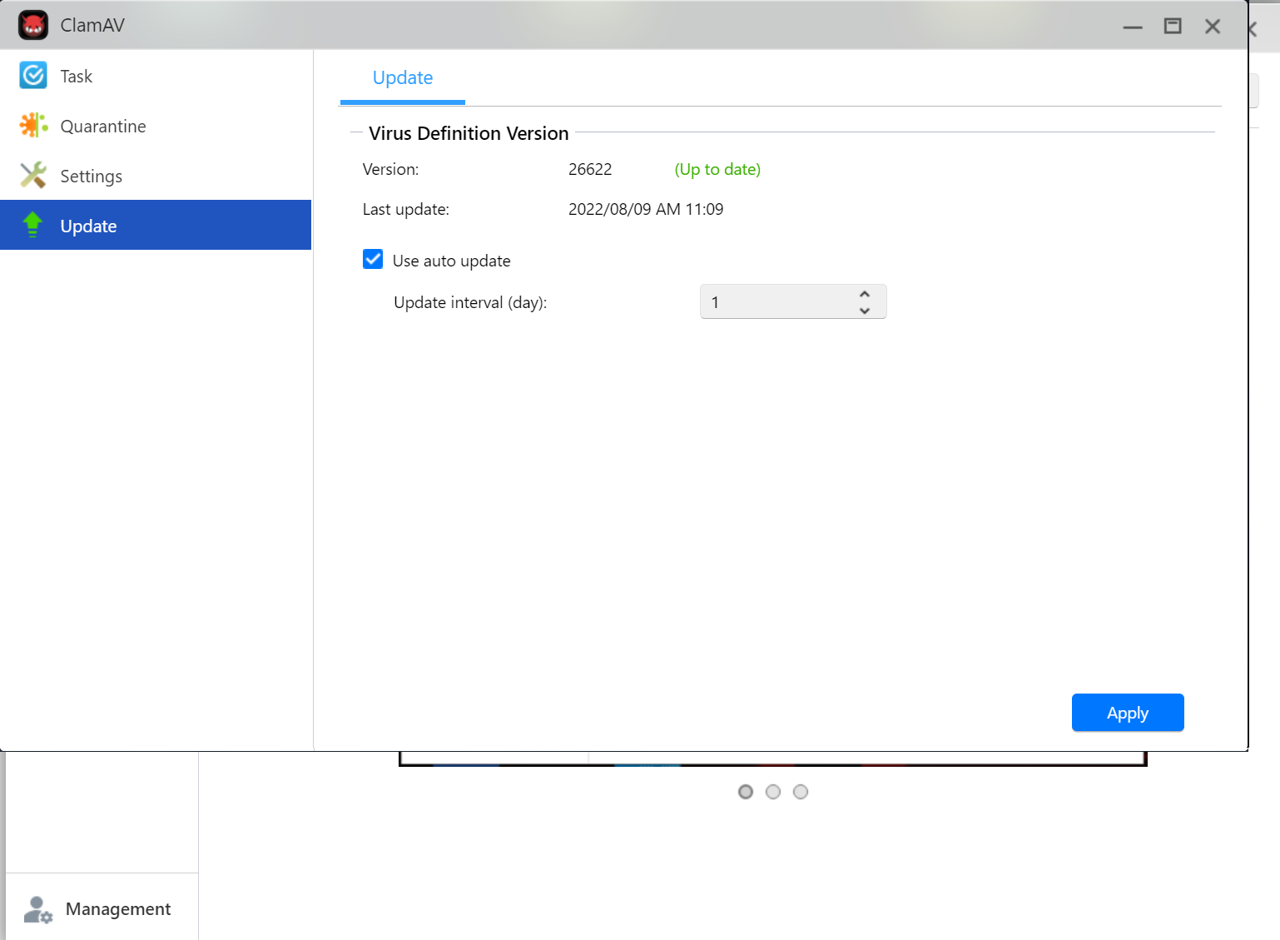Click the Last update: label
Viewport: 1280px width, 940px height.
pyautogui.click(x=405, y=209)
